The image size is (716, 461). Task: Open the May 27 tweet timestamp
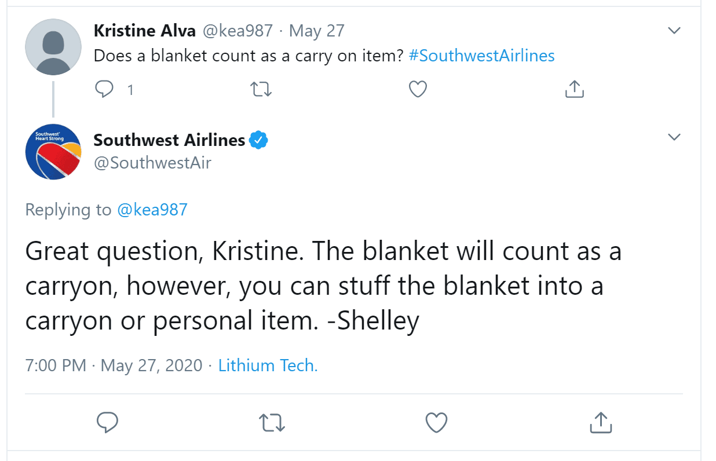pos(316,30)
